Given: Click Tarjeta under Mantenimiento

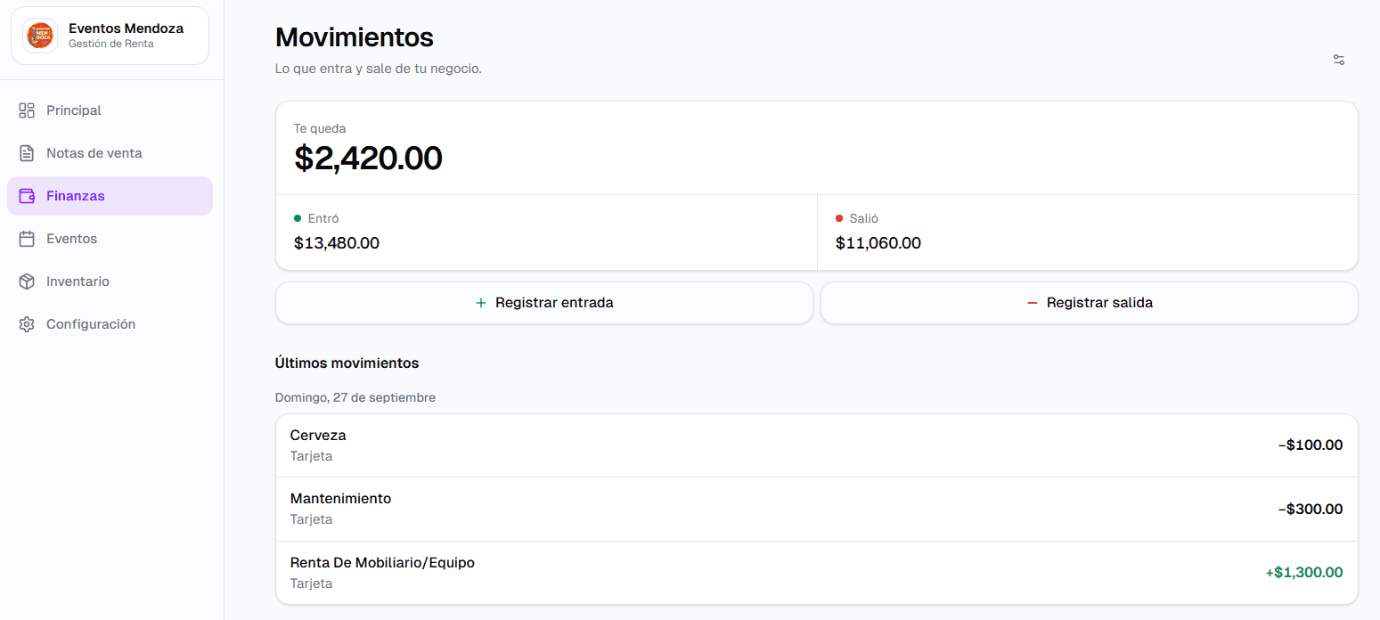Looking at the screenshot, I should pyautogui.click(x=311, y=519).
